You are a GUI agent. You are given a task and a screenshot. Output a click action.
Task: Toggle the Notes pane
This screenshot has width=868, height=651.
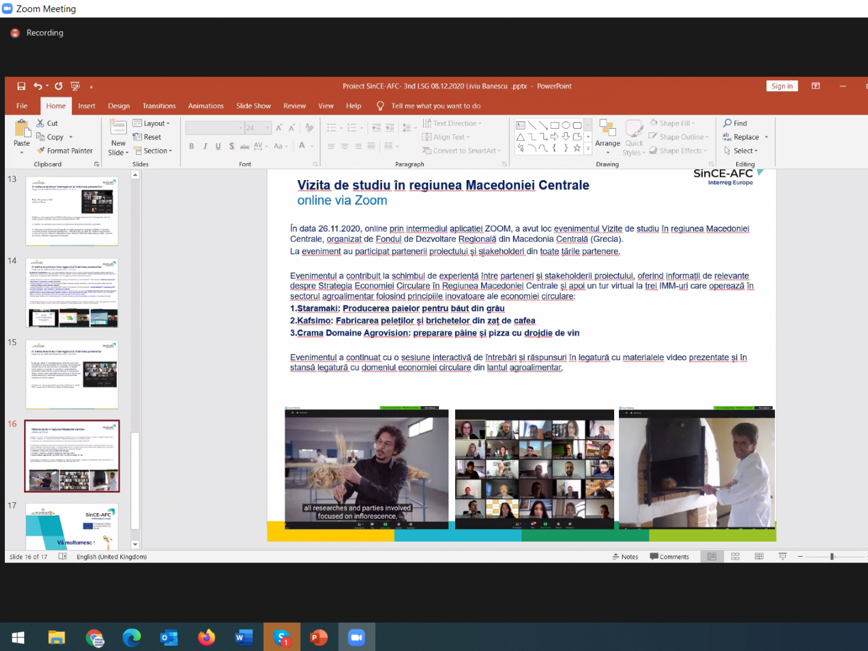[x=625, y=557]
